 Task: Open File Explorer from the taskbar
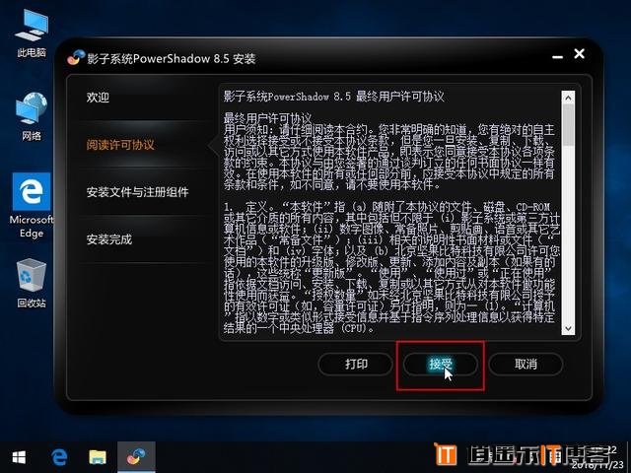point(98,457)
